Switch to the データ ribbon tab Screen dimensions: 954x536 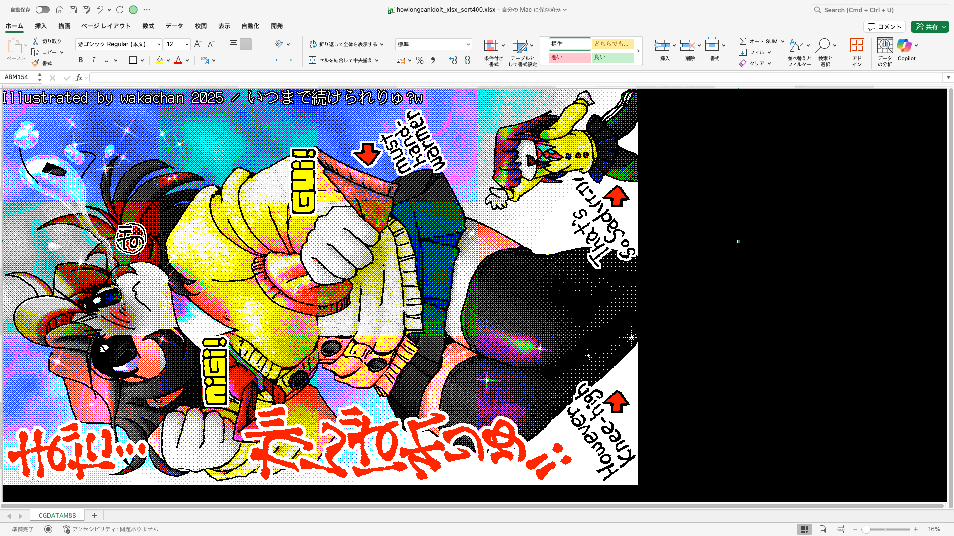tap(174, 26)
